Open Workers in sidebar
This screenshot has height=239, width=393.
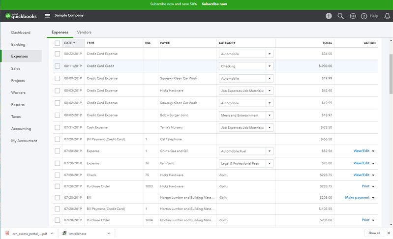click(18, 92)
